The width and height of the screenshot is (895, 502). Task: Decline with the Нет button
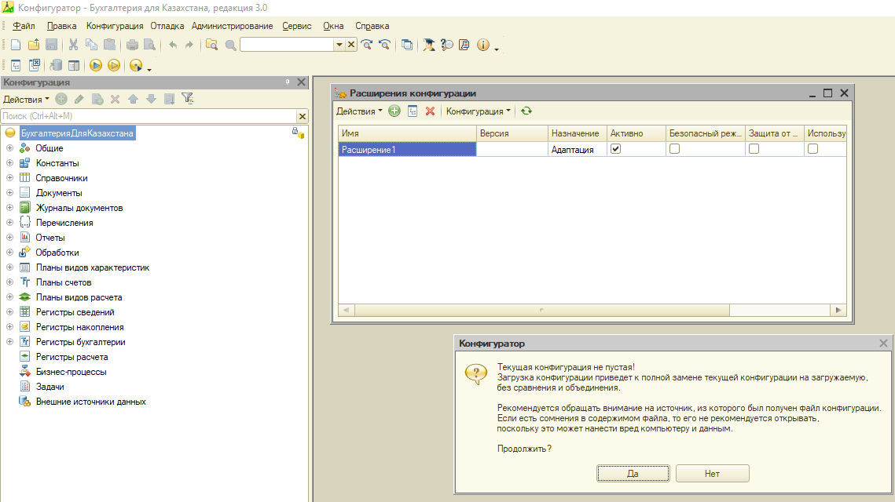[x=713, y=474]
